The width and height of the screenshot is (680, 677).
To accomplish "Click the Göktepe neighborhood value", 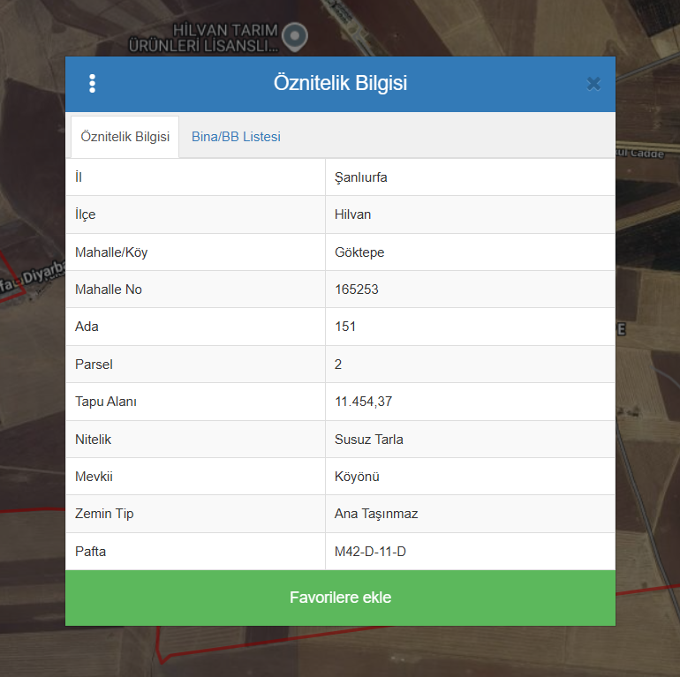I will click(x=359, y=252).
